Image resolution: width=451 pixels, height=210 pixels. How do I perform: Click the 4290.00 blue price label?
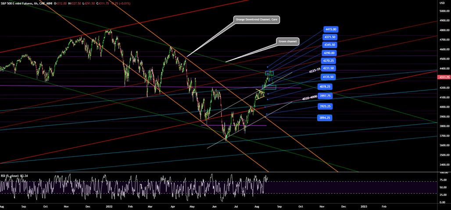click(329, 53)
